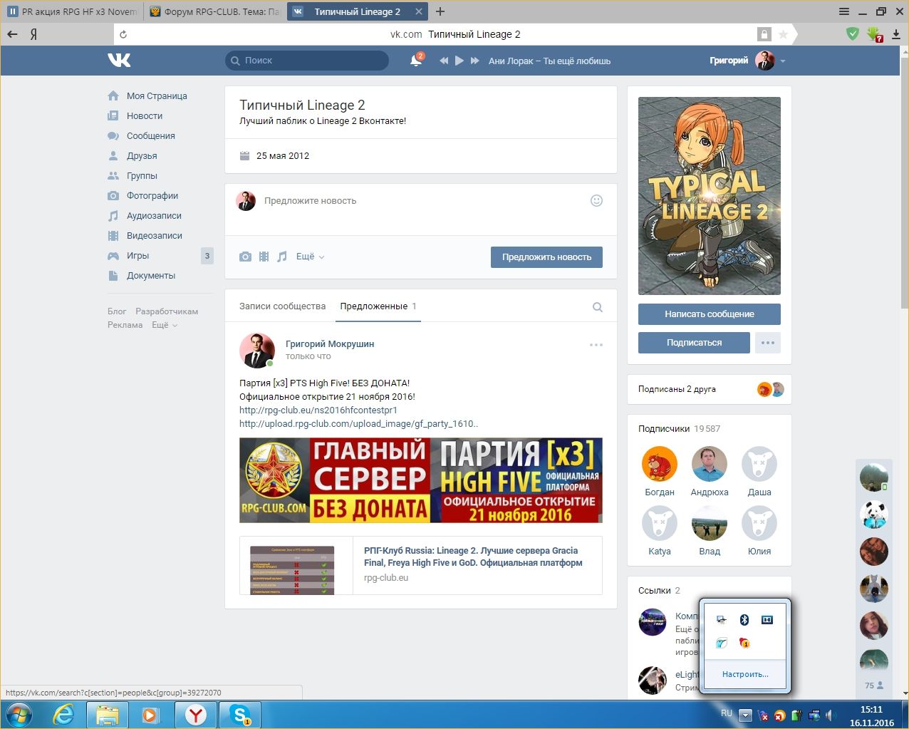Go to Моя Страница

point(157,95)
